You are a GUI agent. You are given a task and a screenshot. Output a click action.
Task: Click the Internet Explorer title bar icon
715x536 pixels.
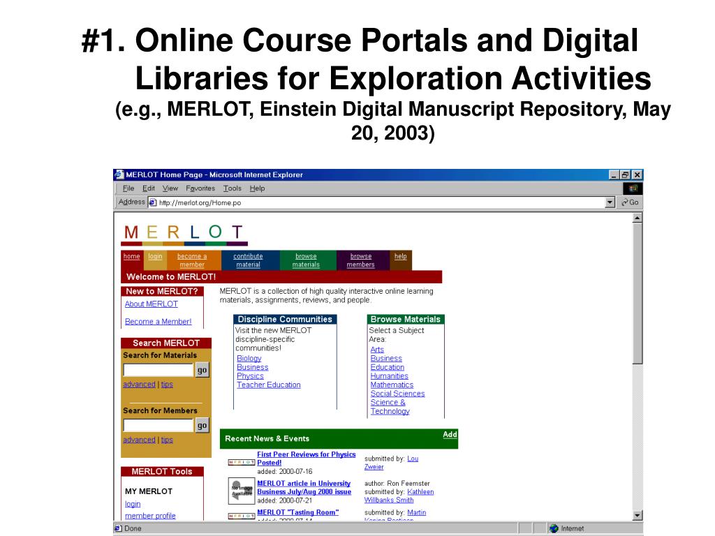[x=119, y=174]
